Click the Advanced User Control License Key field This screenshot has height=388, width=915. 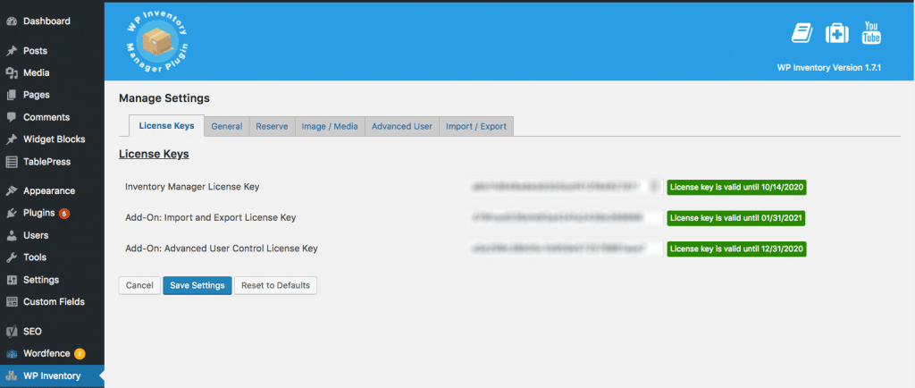point(565,249)
